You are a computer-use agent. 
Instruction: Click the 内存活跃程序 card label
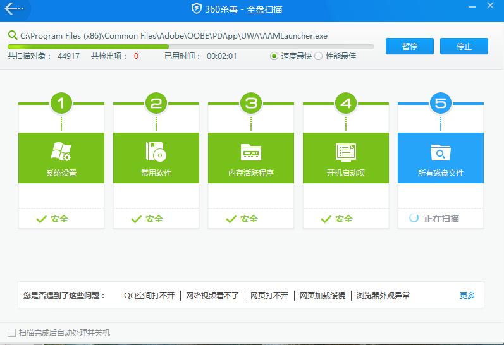click(x=251, y=173)
